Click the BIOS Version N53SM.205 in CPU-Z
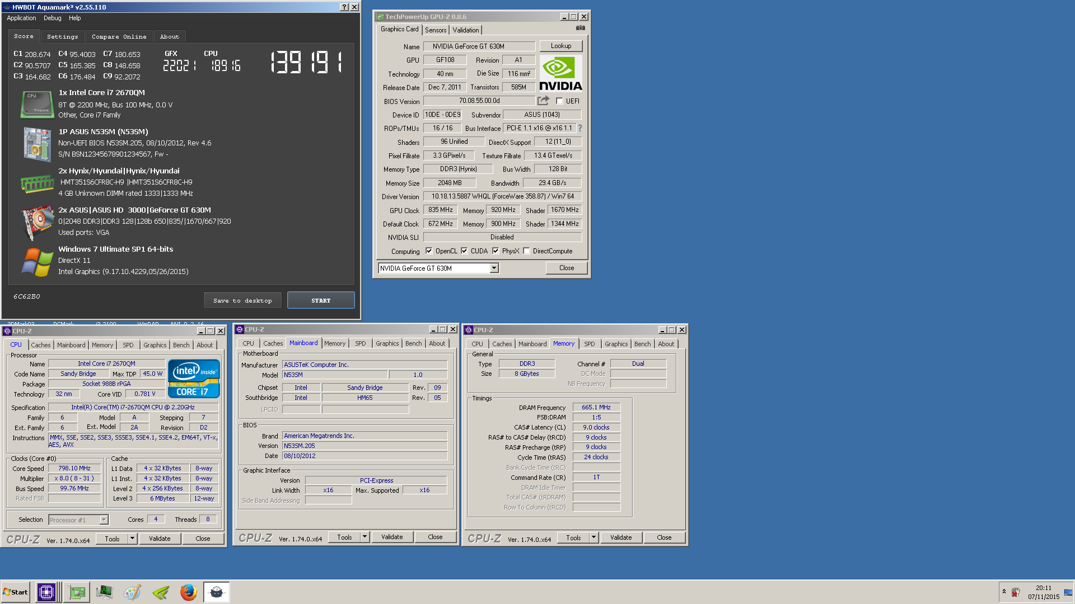 coord(364,446)
